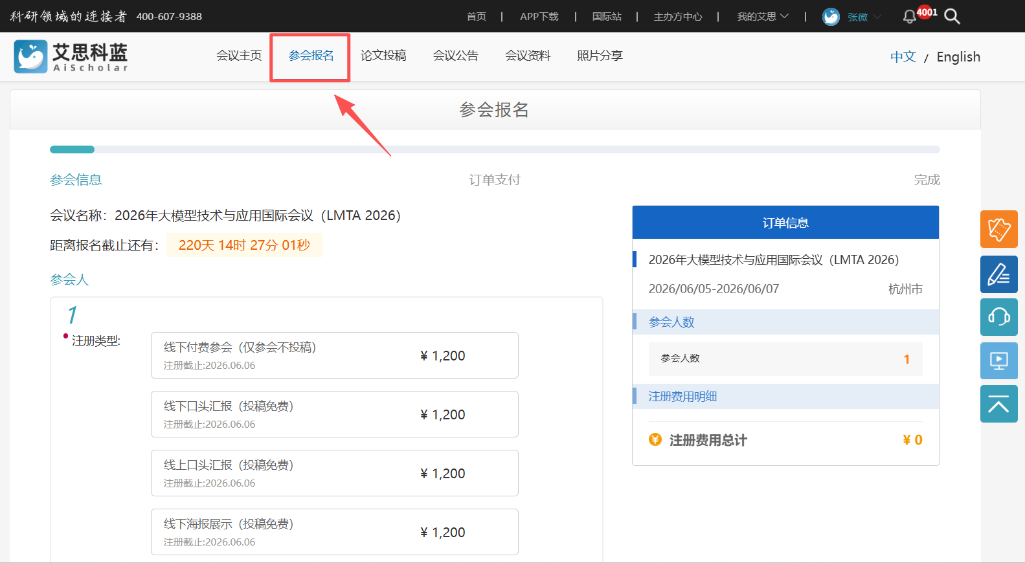Screen dimensions: 1025x563
Task: Click the registration progress bar
Action: (495, 149)
